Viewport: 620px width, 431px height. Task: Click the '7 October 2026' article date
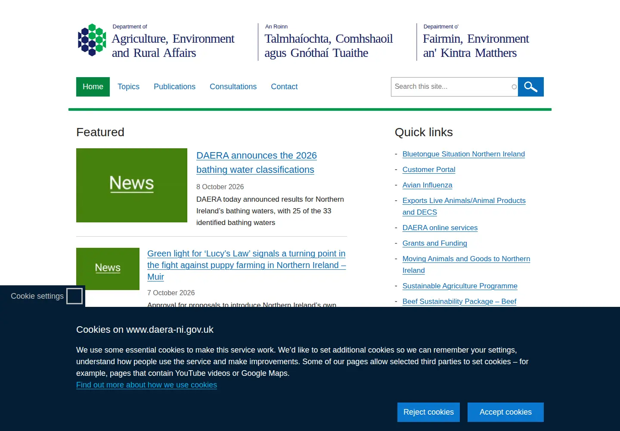[171, 293]
